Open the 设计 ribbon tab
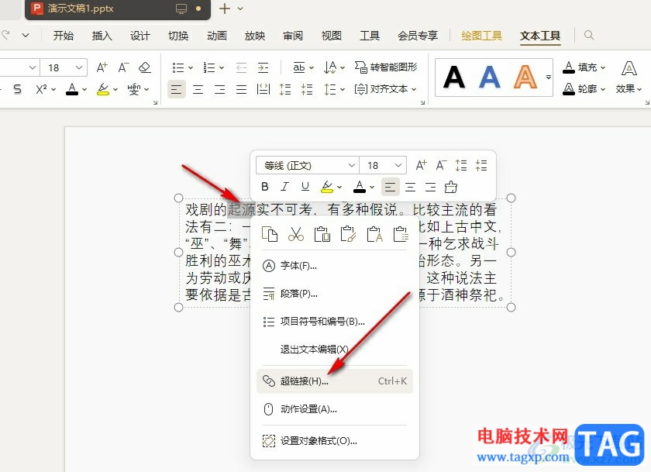The image size is (651, 472). coord(140,36)
